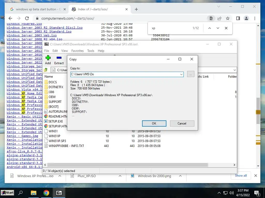Click the Extract button in 7-Zip toolbar

click(59, 60)
